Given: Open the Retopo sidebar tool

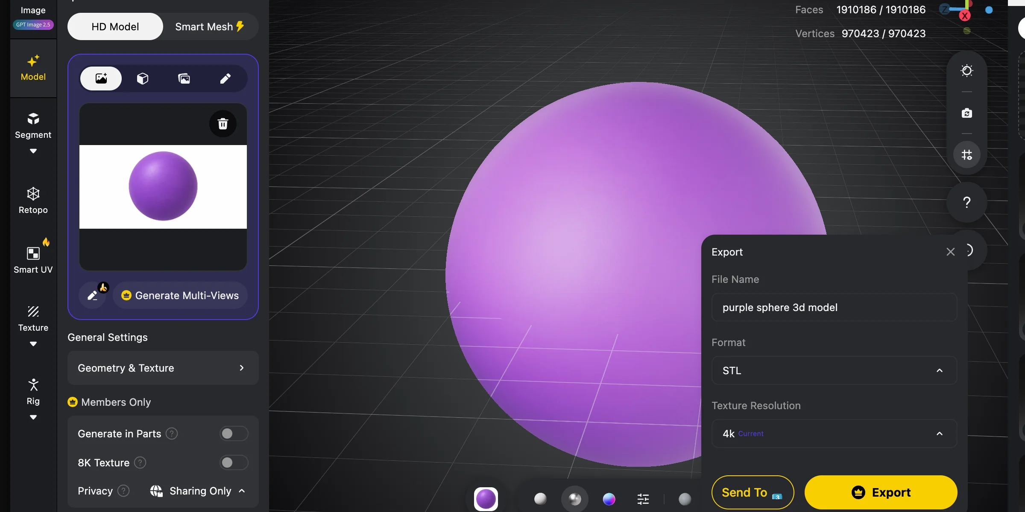Looking at the screenshot, I should click(x=33, y=201).
